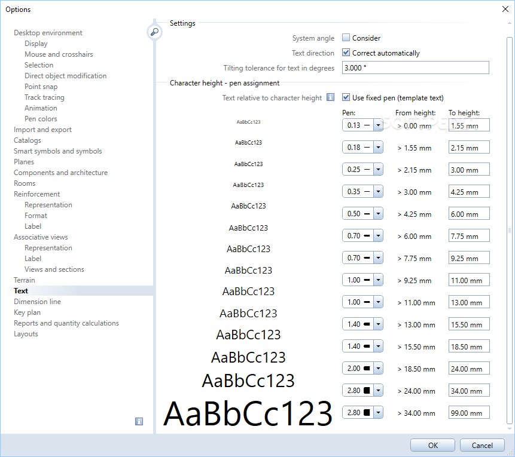
Task: Open pen dropdown for heights above 13.00 mm
Action: point(378,324)
